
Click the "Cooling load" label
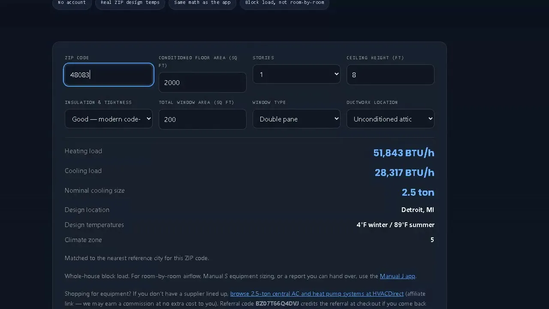(83, 171)
